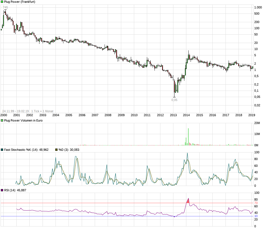Click 'Fast Stochastic %K (14): 48,962' label
This screenshot has width=265, height=229.
click(26, 150)
